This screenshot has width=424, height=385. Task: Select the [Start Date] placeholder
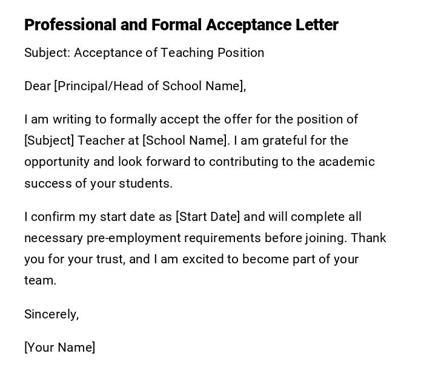pyautogui.click(x=208, y=217)
